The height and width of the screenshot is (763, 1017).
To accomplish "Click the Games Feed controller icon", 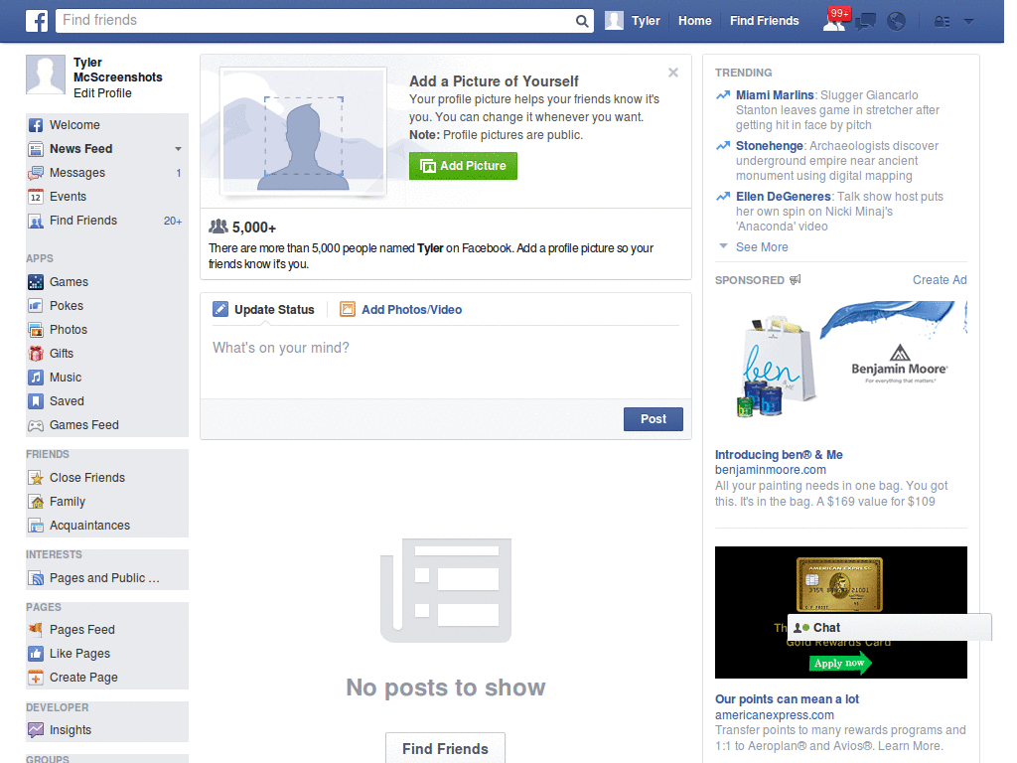I will coord(36,425).
